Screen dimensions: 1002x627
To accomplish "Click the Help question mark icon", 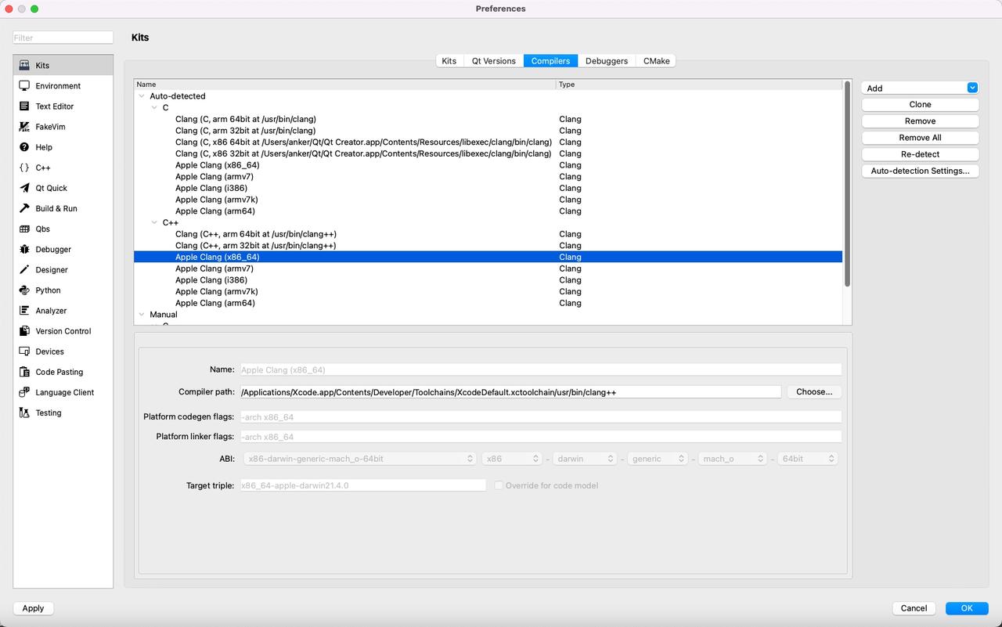I will (24, 147).
